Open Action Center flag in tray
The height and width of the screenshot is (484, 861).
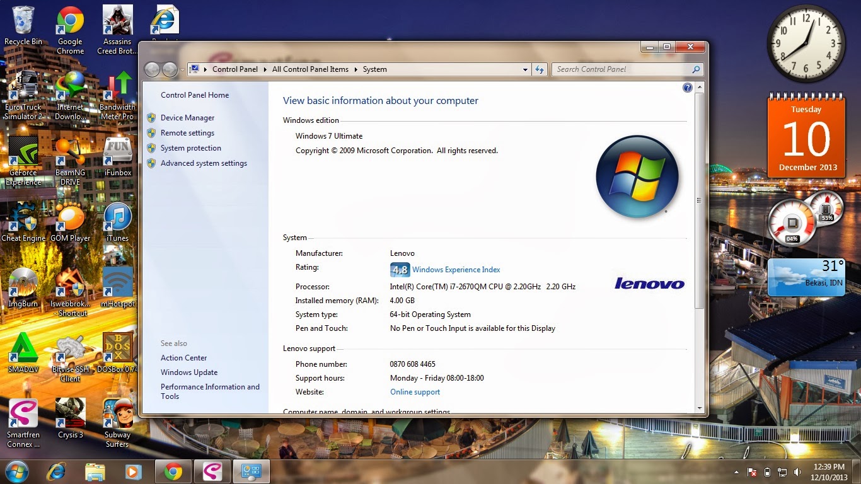[x=752, y=472]
